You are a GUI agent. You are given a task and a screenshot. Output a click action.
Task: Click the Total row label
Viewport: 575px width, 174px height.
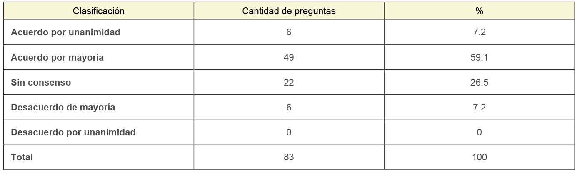(x=22, y=157)
